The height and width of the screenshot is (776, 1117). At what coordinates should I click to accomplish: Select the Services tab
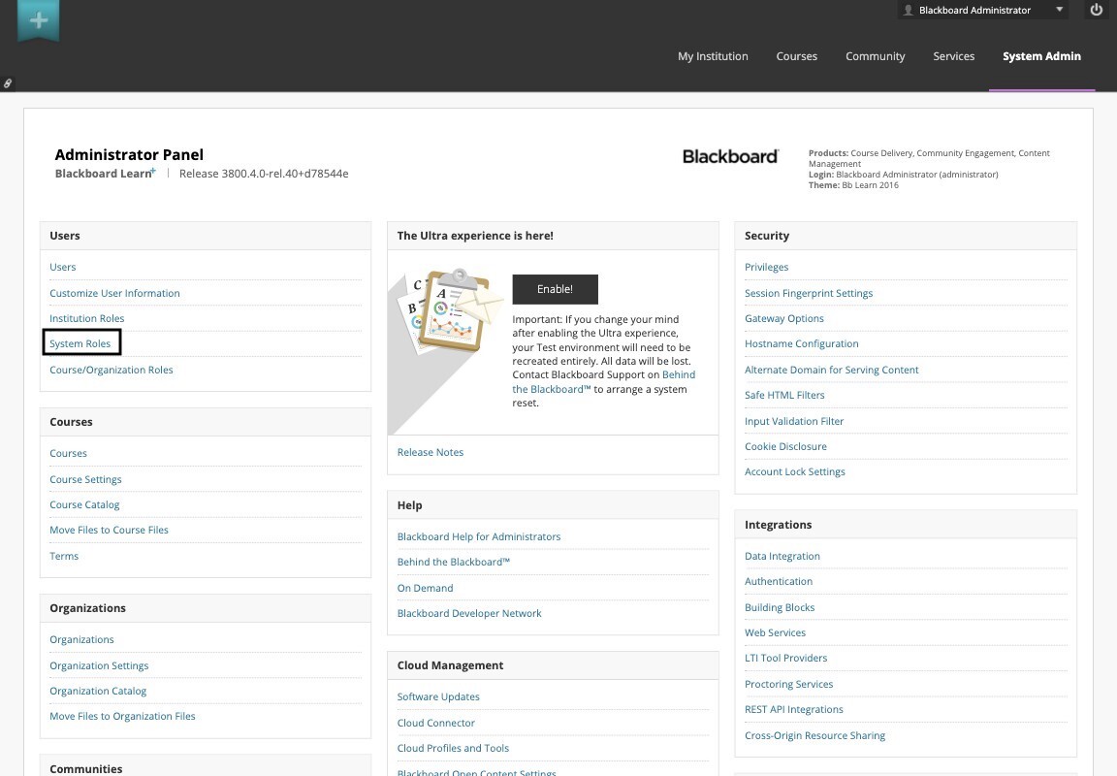pos(954,56)
